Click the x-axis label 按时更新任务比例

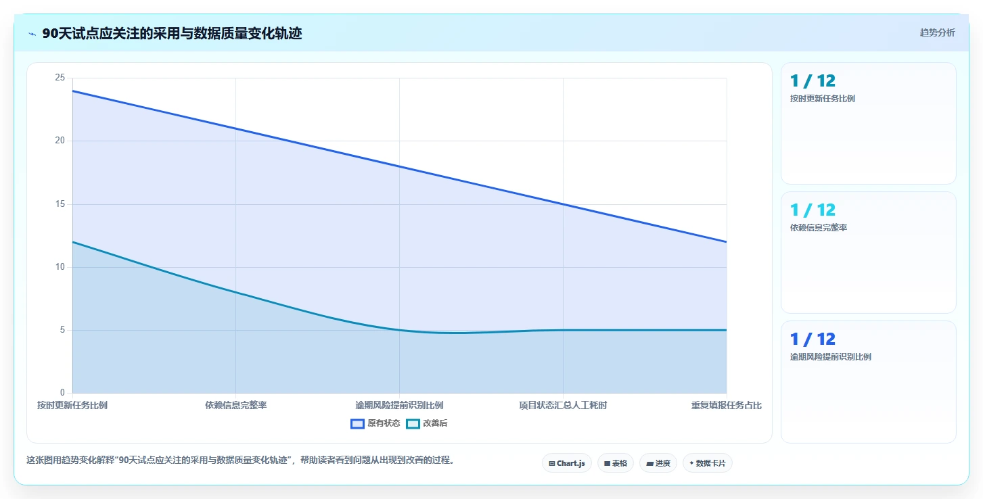coord(72,406)
